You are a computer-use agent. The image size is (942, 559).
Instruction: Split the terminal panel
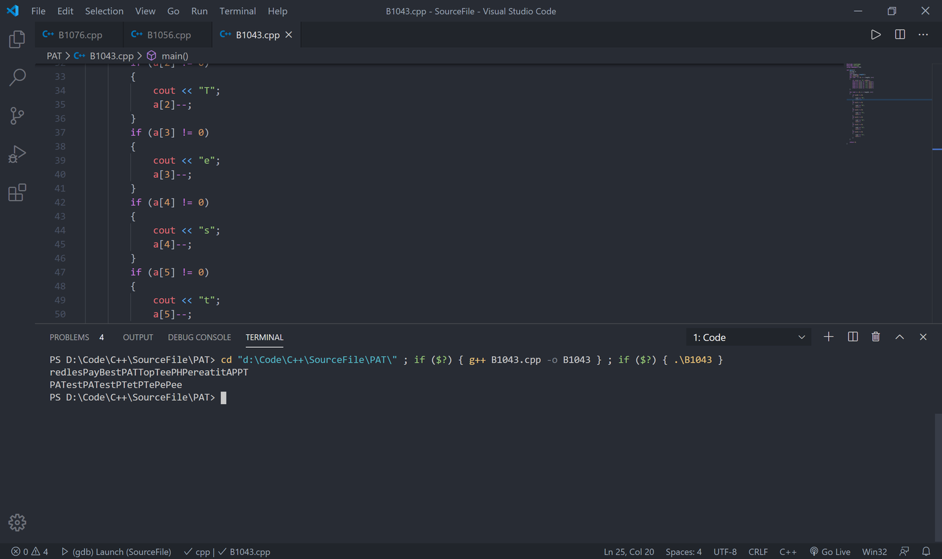(852, 337)
